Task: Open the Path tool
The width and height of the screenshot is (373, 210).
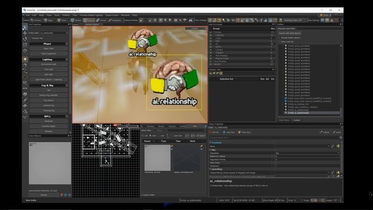Action: (25, 71)
